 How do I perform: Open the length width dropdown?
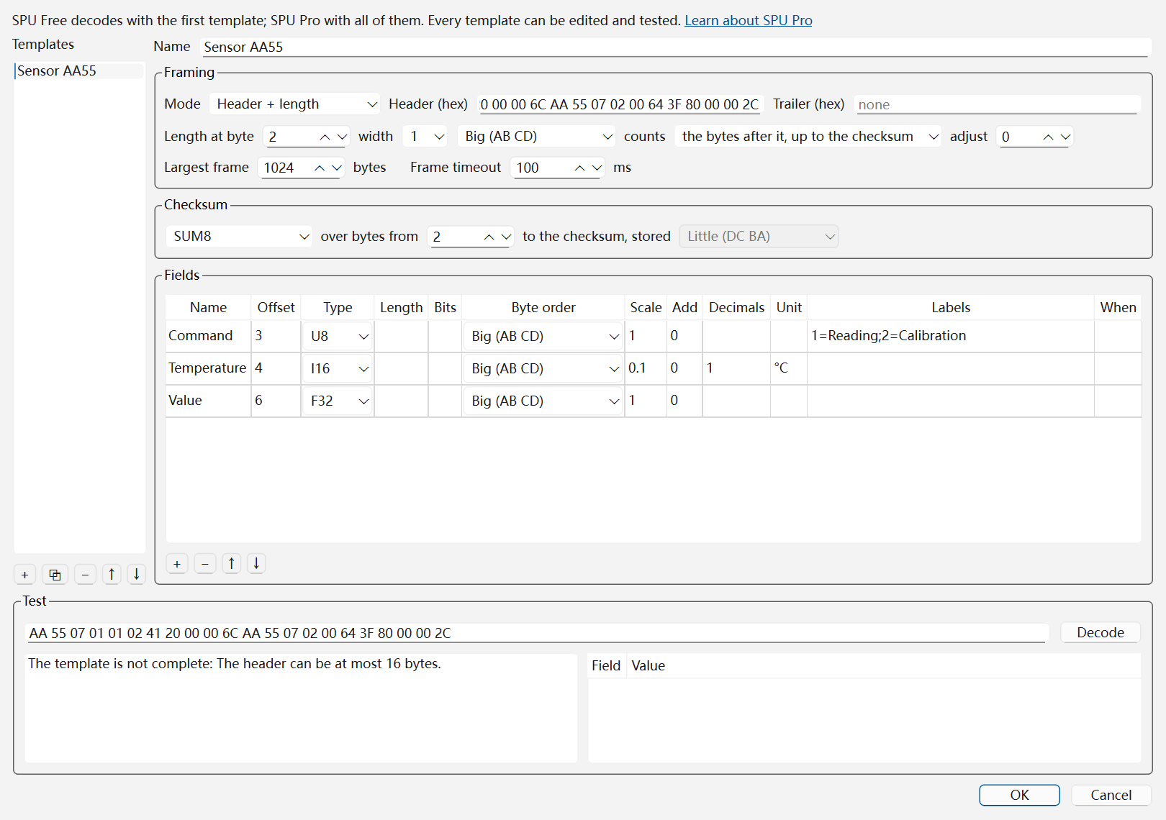click(425, 137)
